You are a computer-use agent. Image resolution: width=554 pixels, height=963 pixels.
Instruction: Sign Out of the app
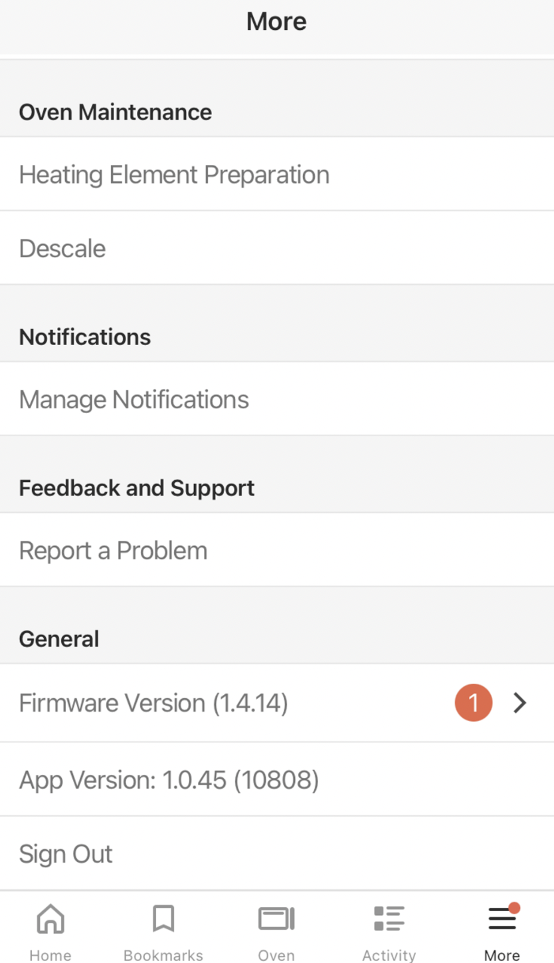point(66,853)
